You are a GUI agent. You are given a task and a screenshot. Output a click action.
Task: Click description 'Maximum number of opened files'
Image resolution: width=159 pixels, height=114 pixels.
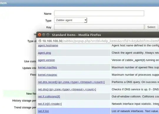coord(135,67)
